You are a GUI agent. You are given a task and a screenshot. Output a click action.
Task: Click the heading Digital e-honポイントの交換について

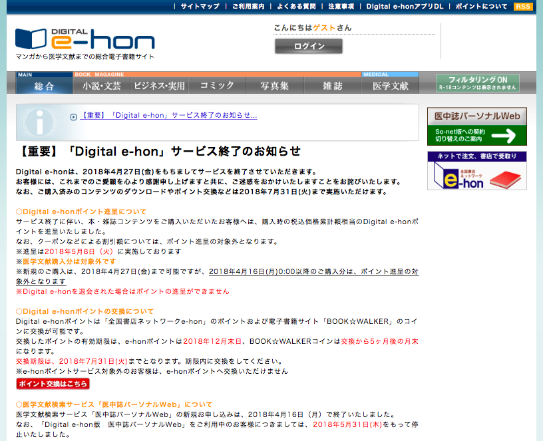pos(85,311)
